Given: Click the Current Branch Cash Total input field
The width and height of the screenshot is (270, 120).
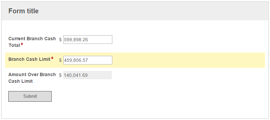Looking at the screenshot, I should (88, 40).
